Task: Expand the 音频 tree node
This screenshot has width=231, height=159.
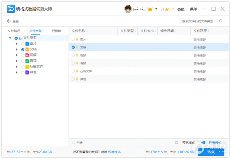Action: click(x=17, y=61)
